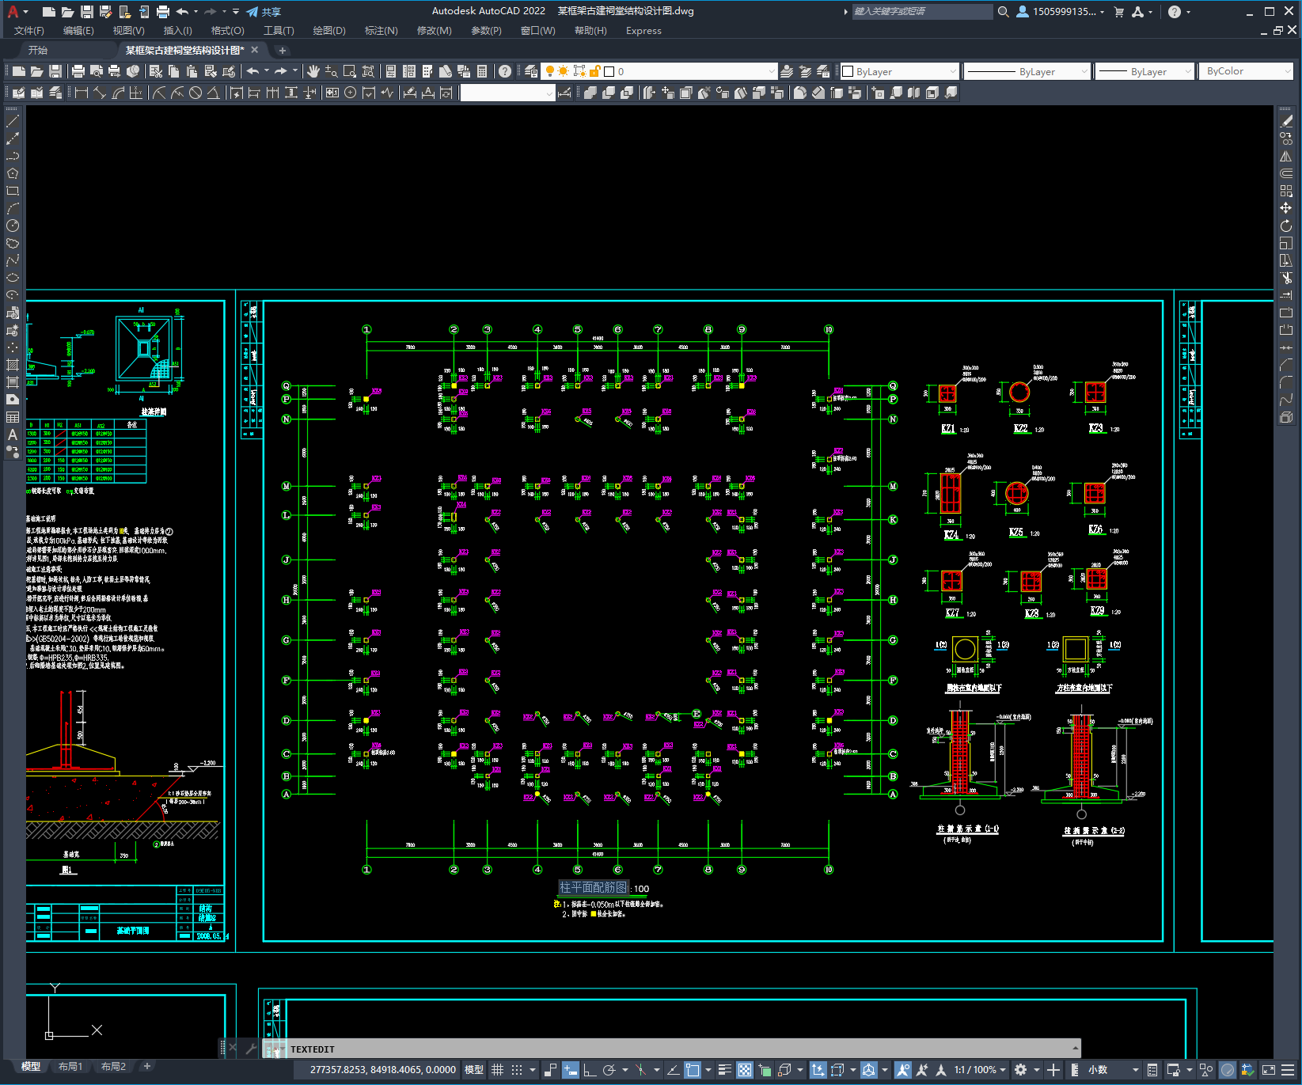This screenshot has width=1302, height=1085.
Task: Toggle dynamic input
Action: point(571,1070)
